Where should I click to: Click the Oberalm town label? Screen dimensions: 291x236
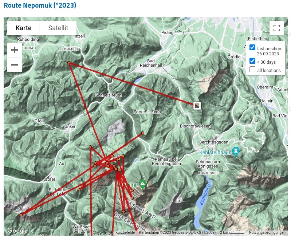click(265, 87)
